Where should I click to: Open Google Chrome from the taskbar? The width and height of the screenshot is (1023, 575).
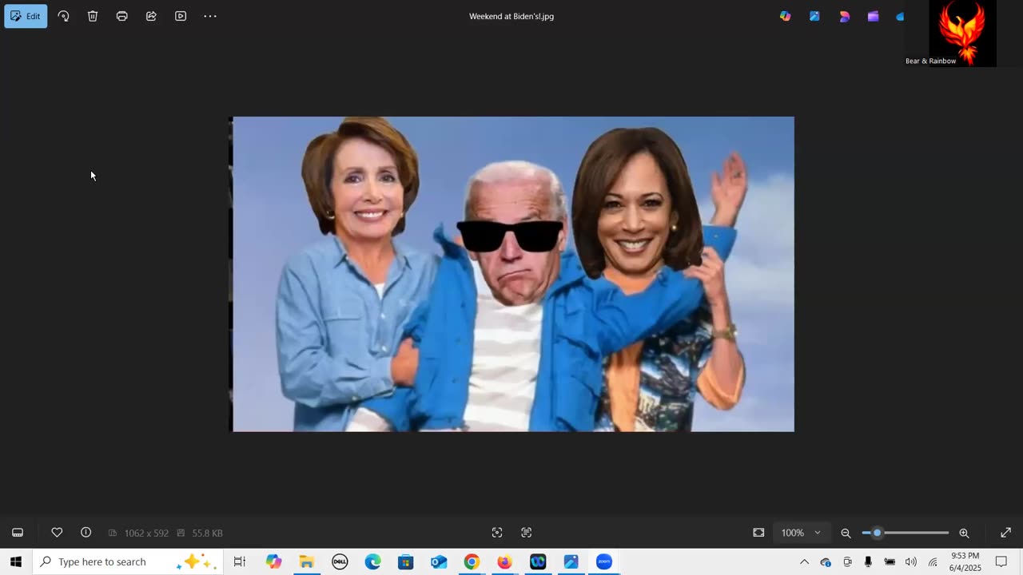tap(472, 561)
